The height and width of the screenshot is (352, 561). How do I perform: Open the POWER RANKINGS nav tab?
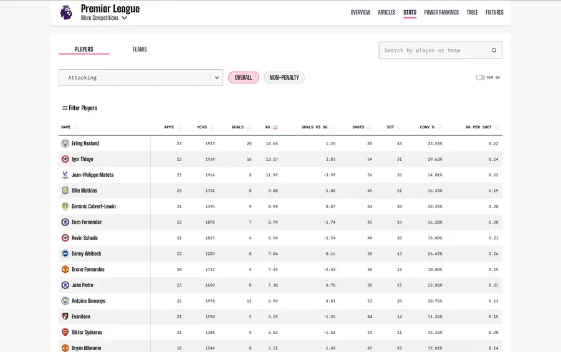(441, 12)
